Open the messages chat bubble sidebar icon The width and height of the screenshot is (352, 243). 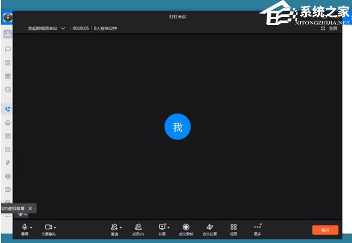pyautogui.click(x=8, y=49)
